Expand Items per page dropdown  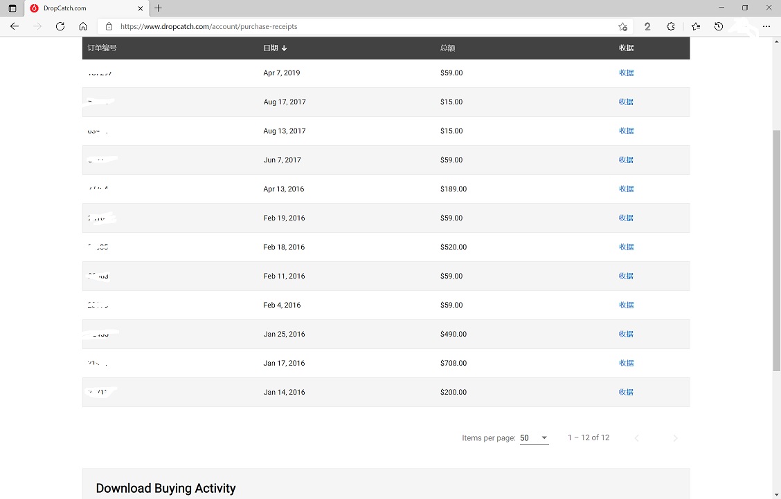534,437
